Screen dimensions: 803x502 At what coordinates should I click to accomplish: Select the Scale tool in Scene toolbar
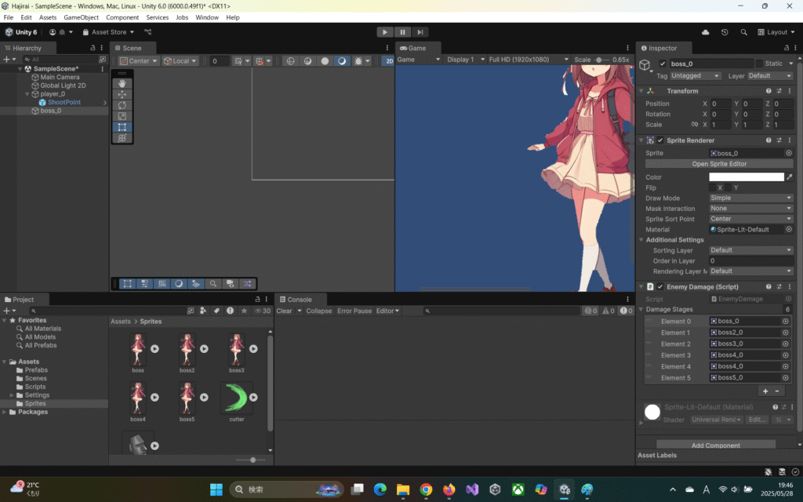tap(122, 116)
